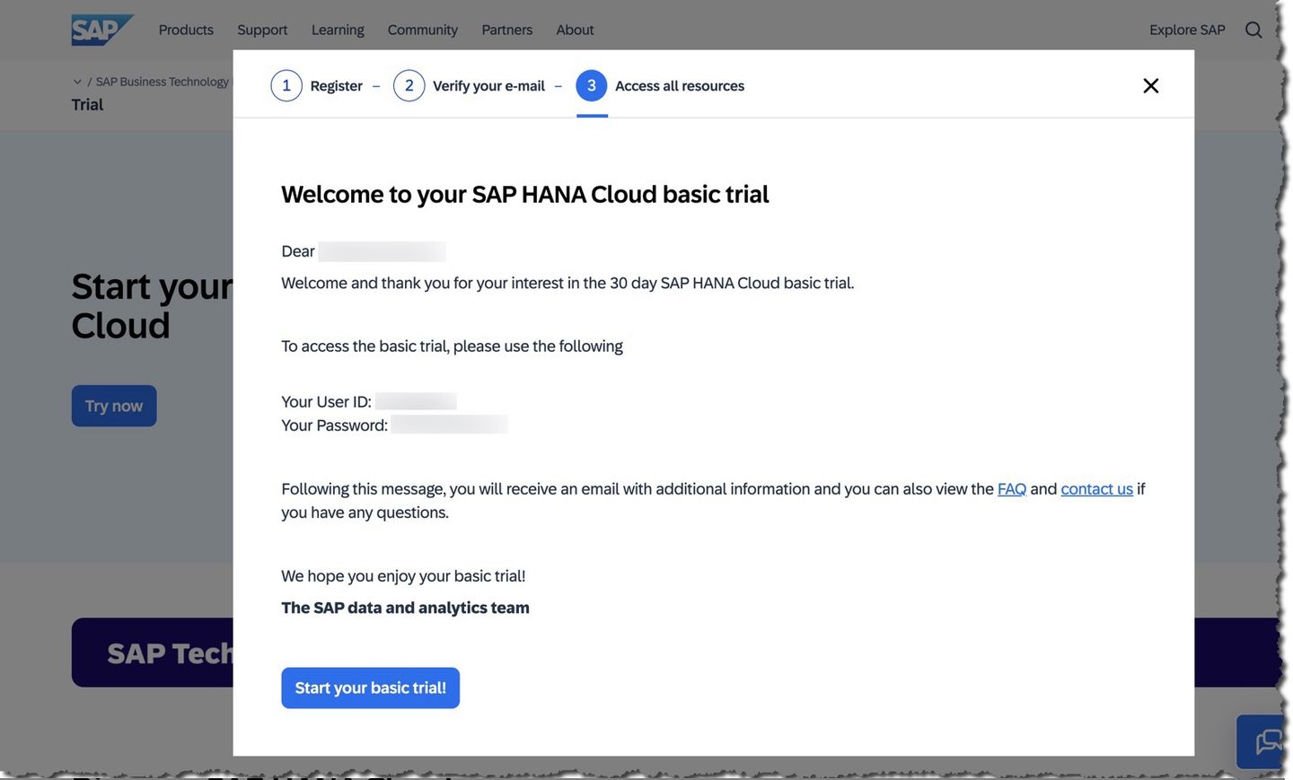Click the 30 day basic trial welcome sentence
The image size is (1293, 780).
pos(567,284)
